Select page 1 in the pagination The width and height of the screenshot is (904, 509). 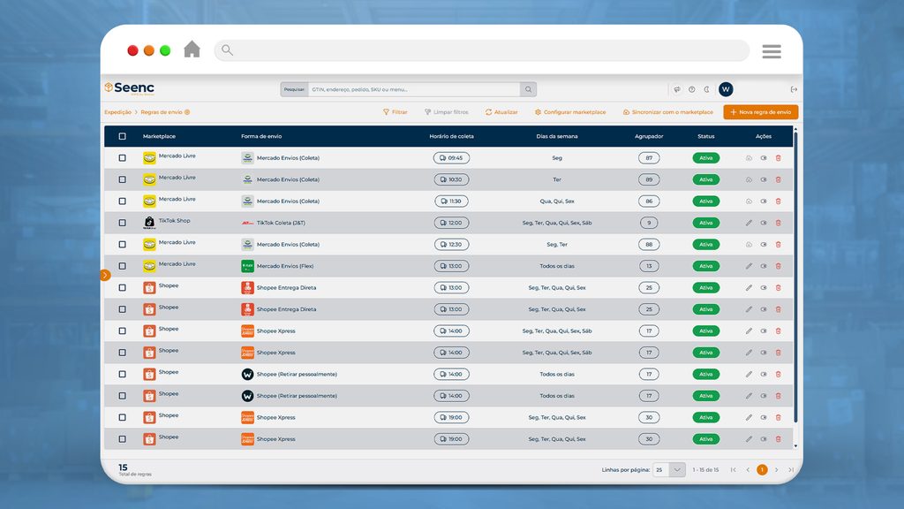[x=762, y=470]
